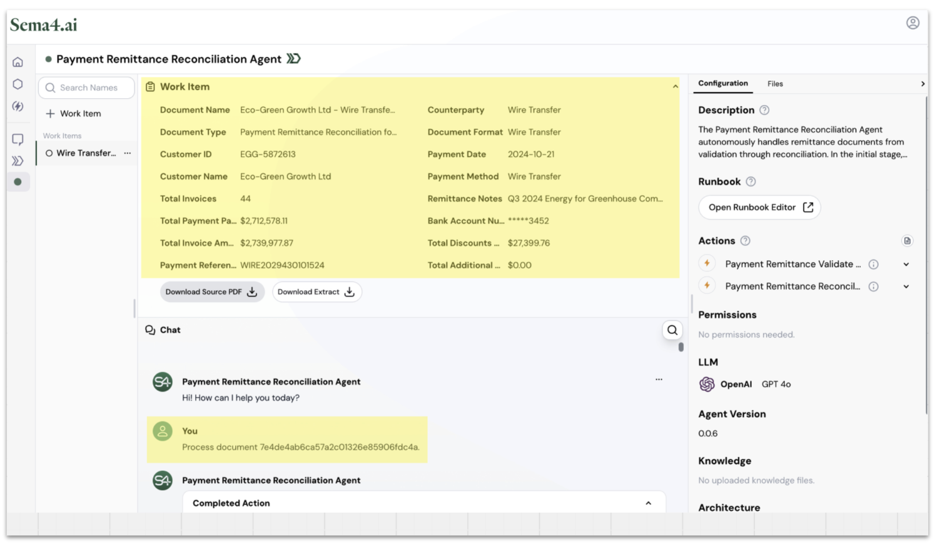
Task: Collapse the right configuration panel arrow
Action: [923, 84]
